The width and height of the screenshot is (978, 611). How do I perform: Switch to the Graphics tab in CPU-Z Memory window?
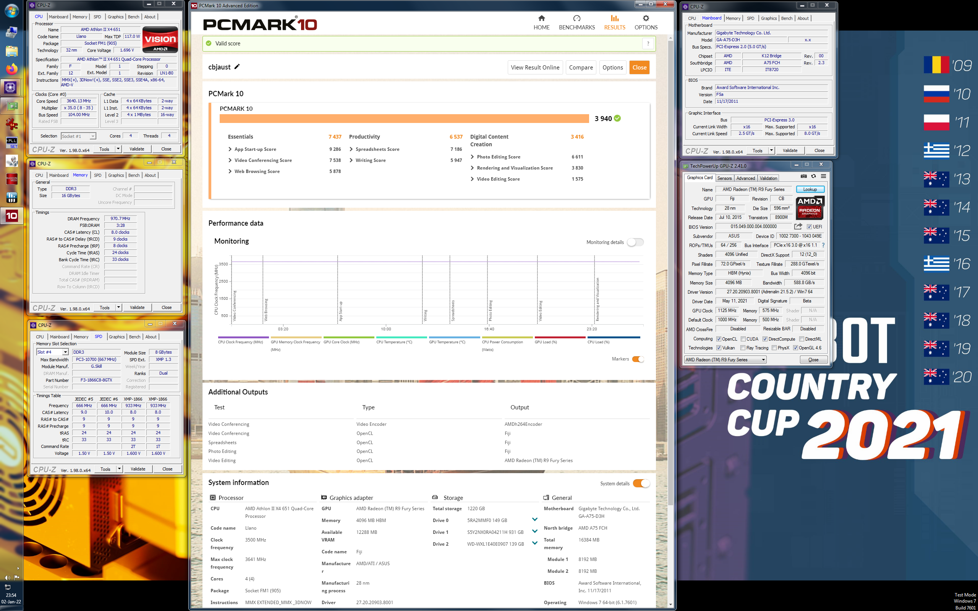116,175
